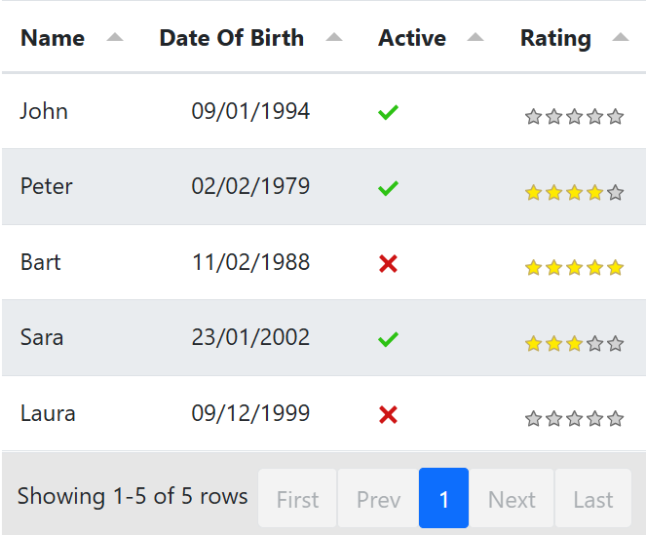Click the fifth star in Peter's rating
Viewport: 646px width, 535px height.
[x=615, y=193]
